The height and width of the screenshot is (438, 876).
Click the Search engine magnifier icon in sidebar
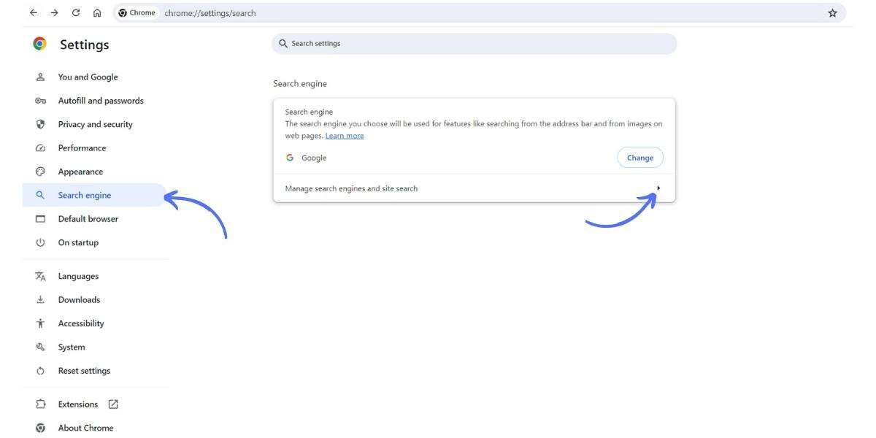coord(41,195)
